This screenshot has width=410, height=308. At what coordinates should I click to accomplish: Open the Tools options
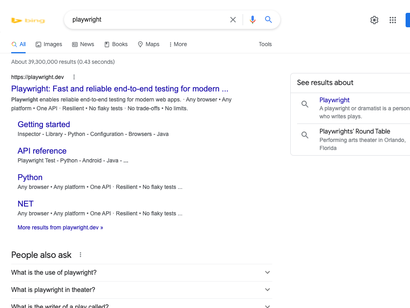tap(265, 44)
